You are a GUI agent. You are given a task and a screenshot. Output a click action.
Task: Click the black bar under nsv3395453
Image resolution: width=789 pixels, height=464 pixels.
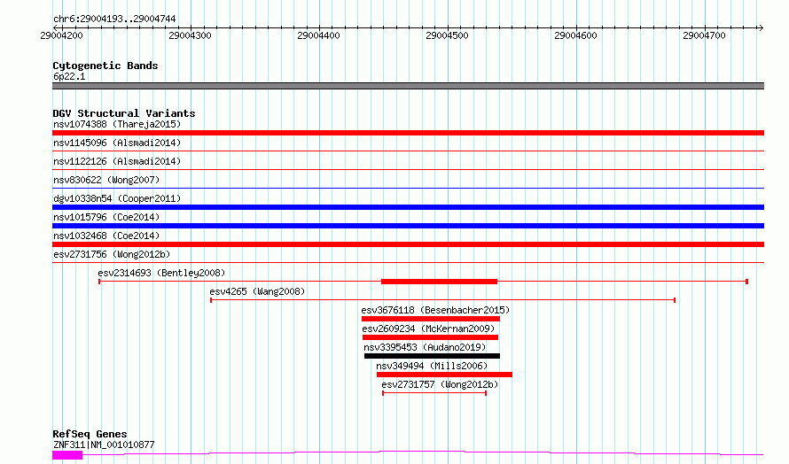(433, 356)
